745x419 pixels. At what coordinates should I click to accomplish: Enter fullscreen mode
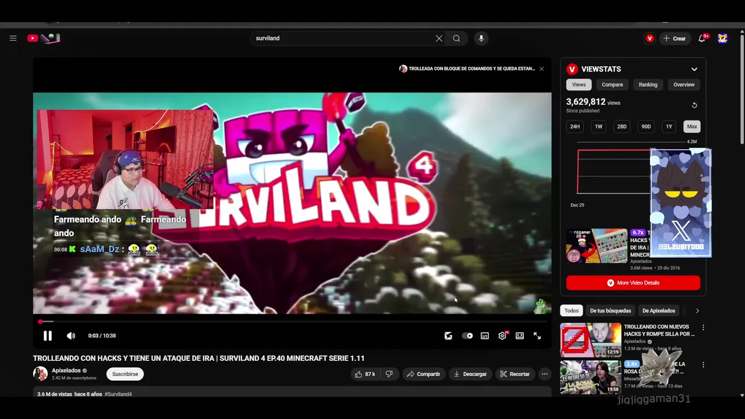tap(537, 336)
